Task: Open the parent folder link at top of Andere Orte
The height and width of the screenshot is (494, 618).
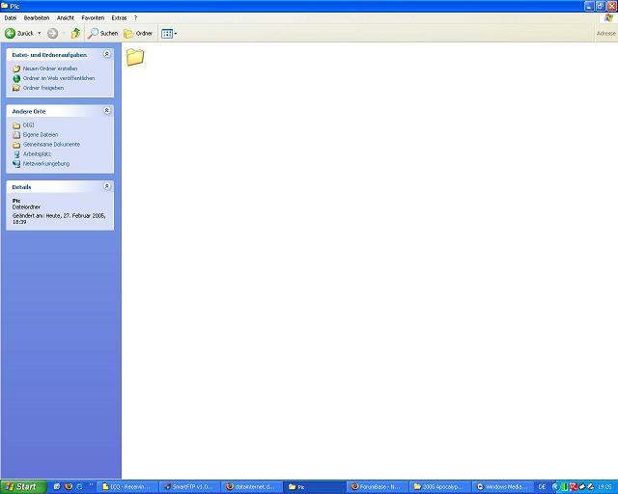Action: (x=28, y=124)
